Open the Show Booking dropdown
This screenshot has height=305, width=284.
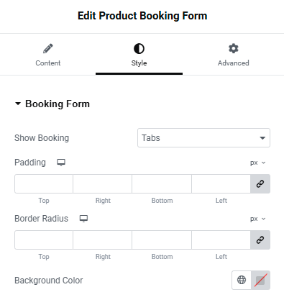pyautogui.click(x=203, y=138)
